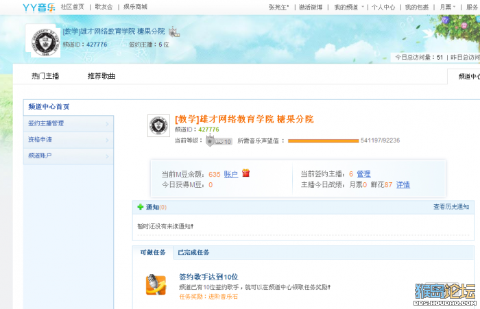Click the 激活微博 link
Image resolution: width=480 pixels, height=309 pixels.
pos(311,7)
